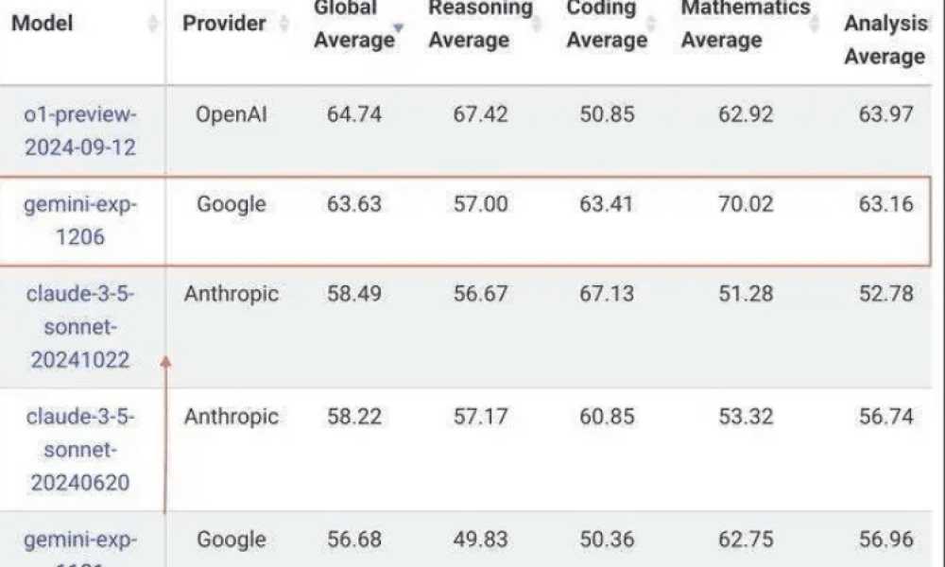Viewport: 945px width, 567px height.
Task: Sort by Reasoning Average arrows
Action: [x=535, y=24]
